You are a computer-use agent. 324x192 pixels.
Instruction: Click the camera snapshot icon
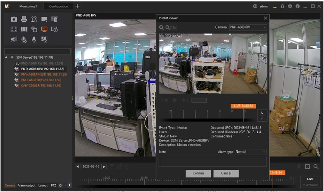(14, 20)
